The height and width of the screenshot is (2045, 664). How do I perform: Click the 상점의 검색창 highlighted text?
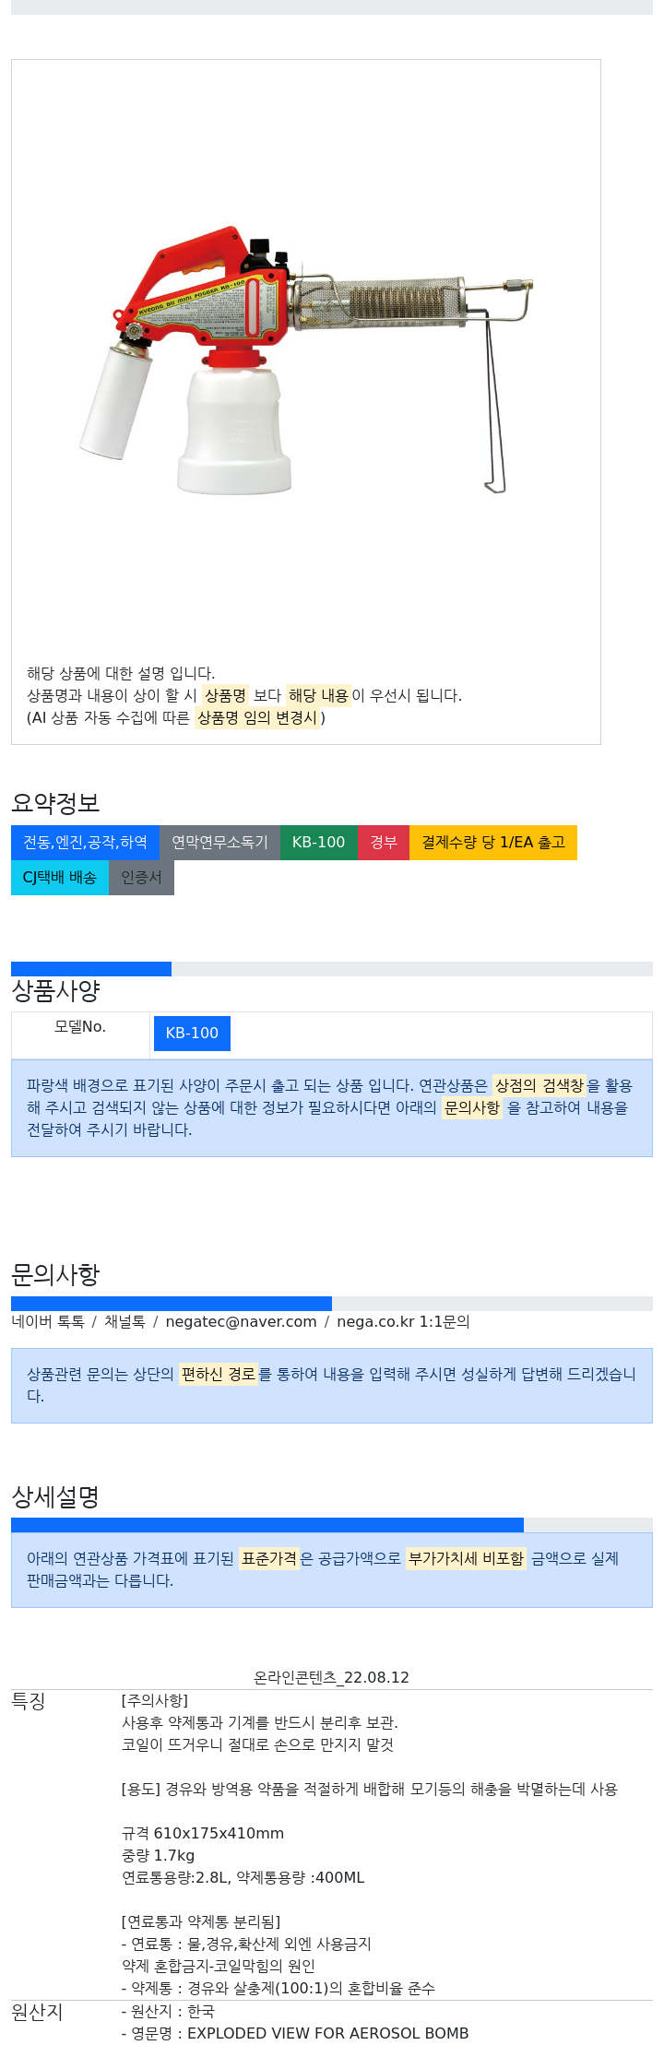click(539, 1086)
